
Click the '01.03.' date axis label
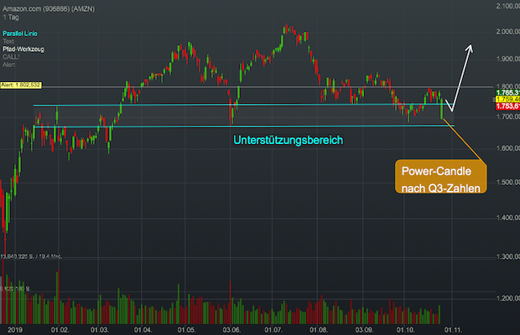(100, 330)
